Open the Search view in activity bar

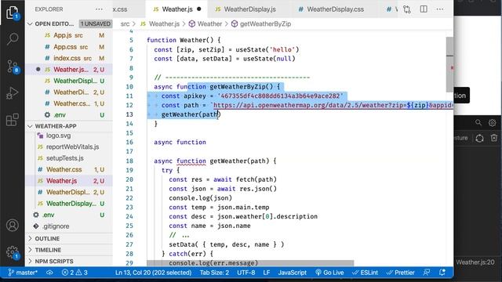pos(13,39)
